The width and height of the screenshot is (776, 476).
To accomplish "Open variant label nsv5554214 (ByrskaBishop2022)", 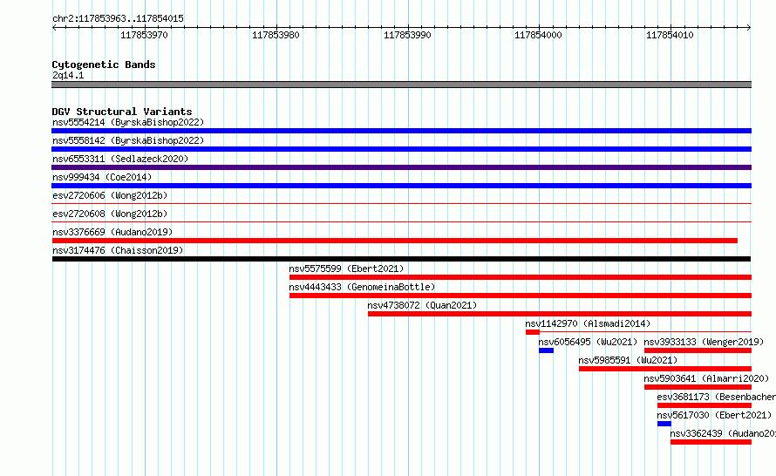I will [x=128, y=122].
